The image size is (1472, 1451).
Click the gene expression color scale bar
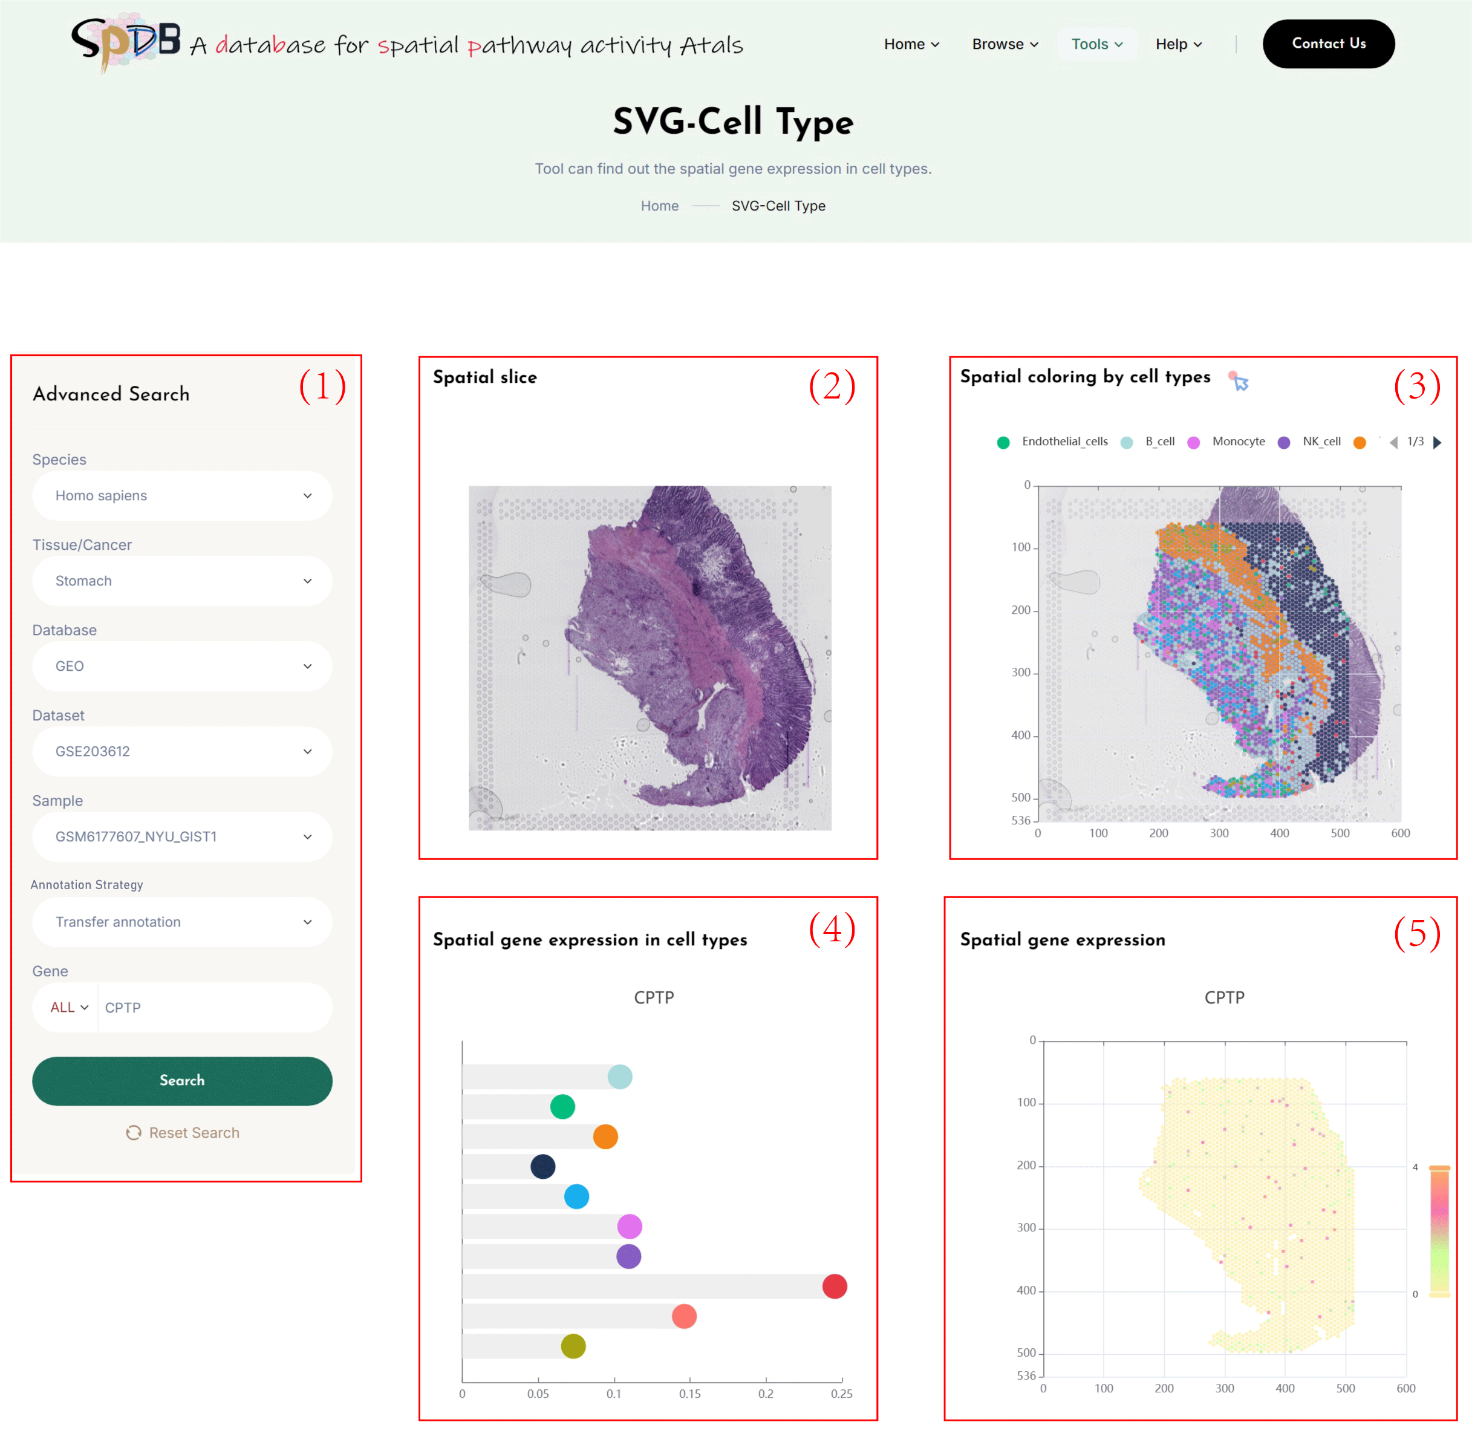[1439, 1231]
